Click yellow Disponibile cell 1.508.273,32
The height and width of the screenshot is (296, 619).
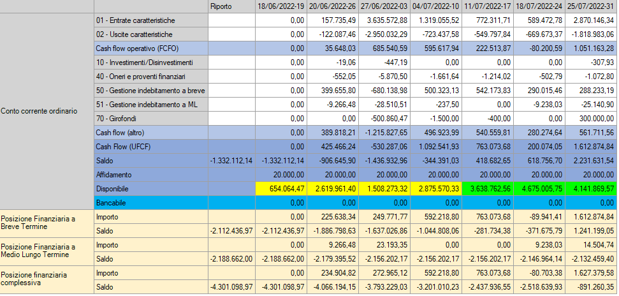click(x=384, y=189)
